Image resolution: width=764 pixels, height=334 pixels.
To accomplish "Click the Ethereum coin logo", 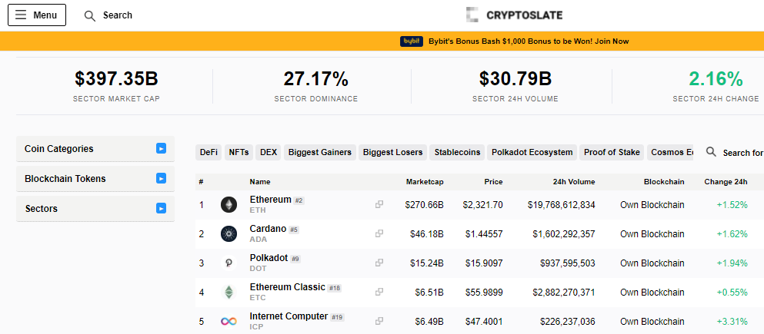I will (x=229, y=205).
